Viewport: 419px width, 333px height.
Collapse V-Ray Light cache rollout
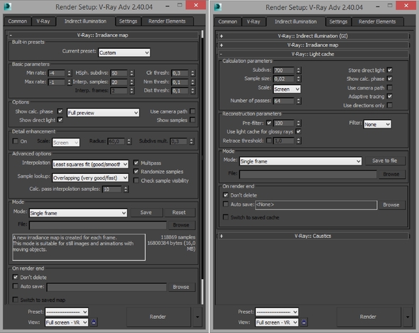pyautogui.click(x=312, y=54)
